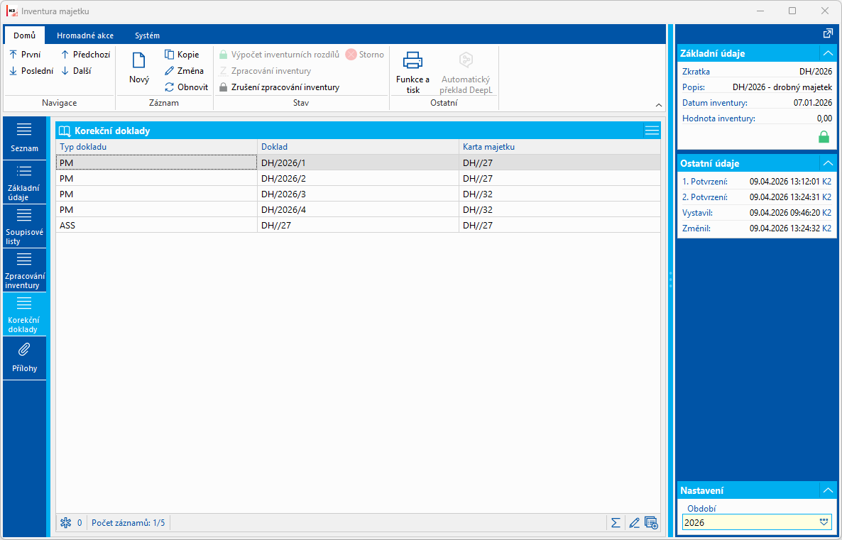This screenshot has width=842, height=540.
Task: Open the Seznam sidebar page
Action: (x=25, y=138)
